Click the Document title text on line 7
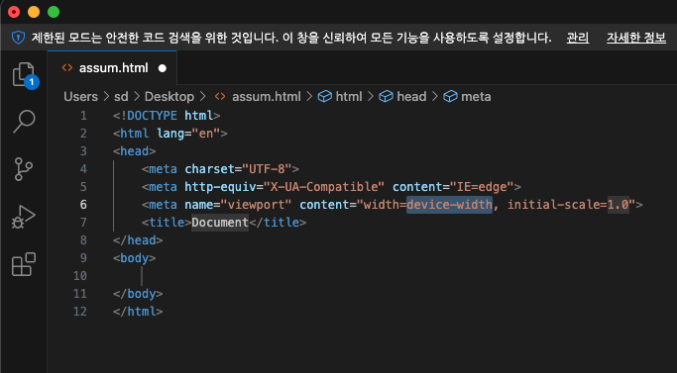The image size is (677, 373). pyautogui.click(x=220, y=222)
